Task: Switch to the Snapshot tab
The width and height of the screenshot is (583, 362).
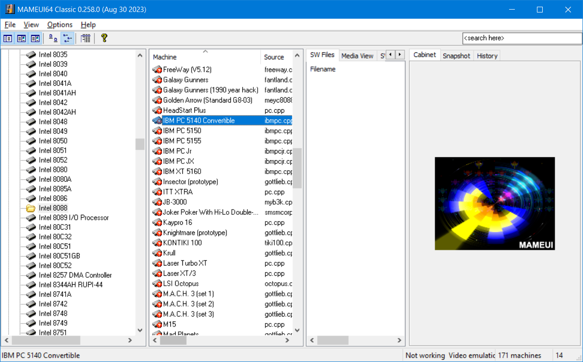Action: (456, 56)
